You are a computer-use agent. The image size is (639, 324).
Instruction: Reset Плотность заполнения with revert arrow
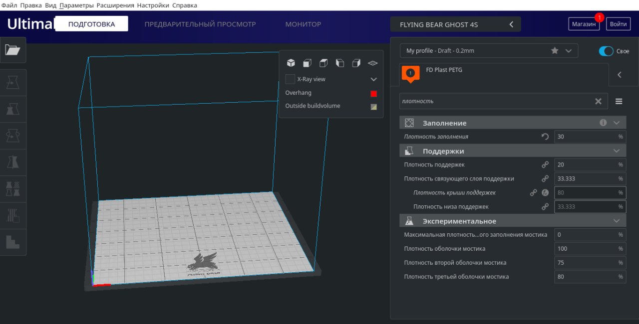545,137
